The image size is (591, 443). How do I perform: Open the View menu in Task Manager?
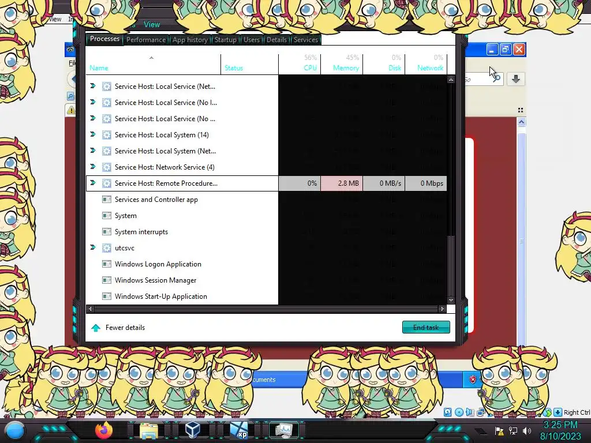tap(152, 24)
